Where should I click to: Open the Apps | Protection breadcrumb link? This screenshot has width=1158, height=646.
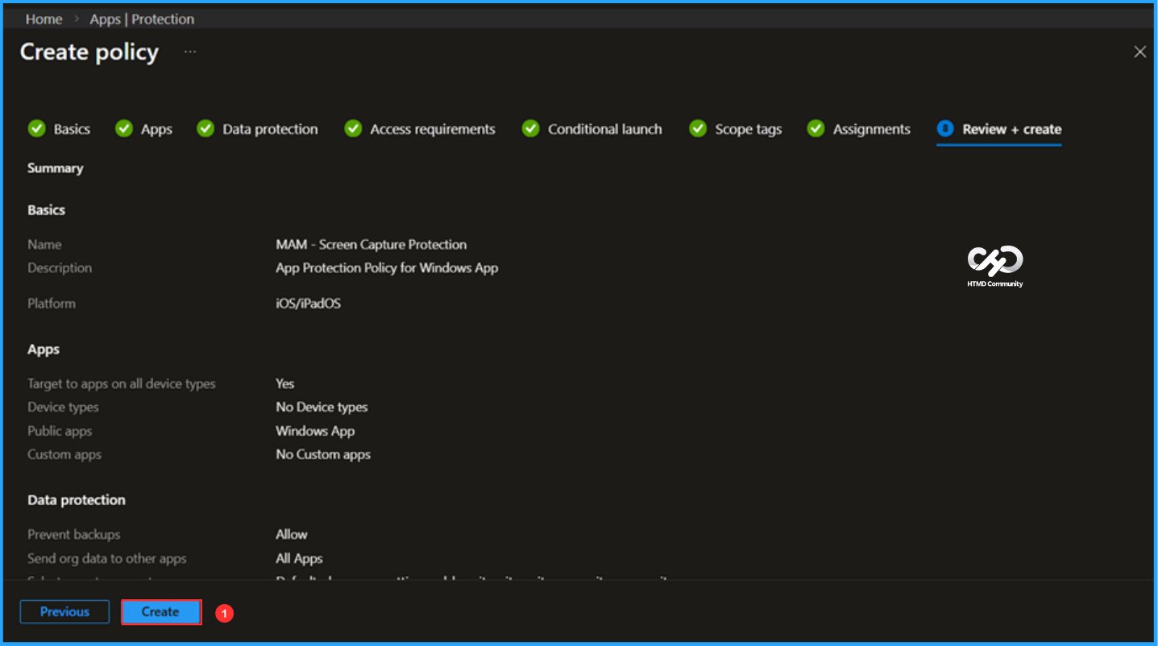[x=142, y=19]
